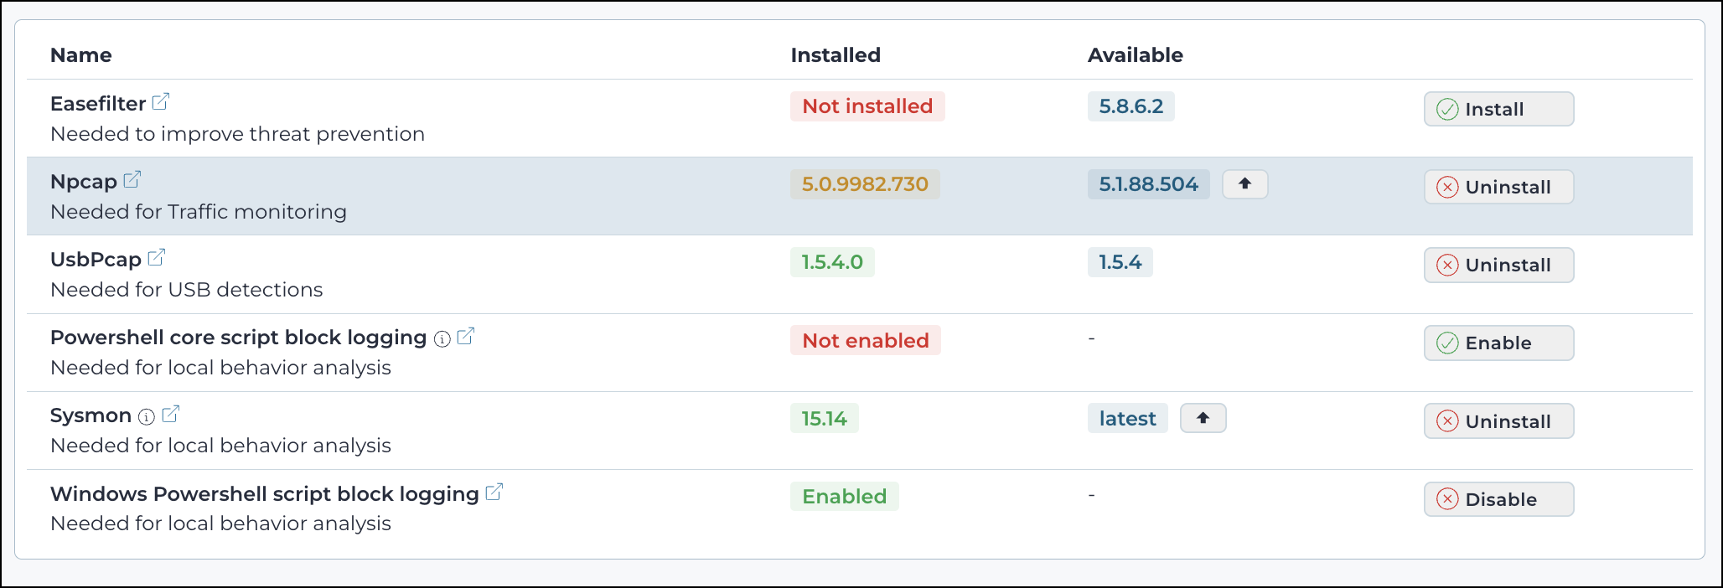Click the 'Windows Powershell script block logging' name
The image size is (1723, 588).
(264, 494)
